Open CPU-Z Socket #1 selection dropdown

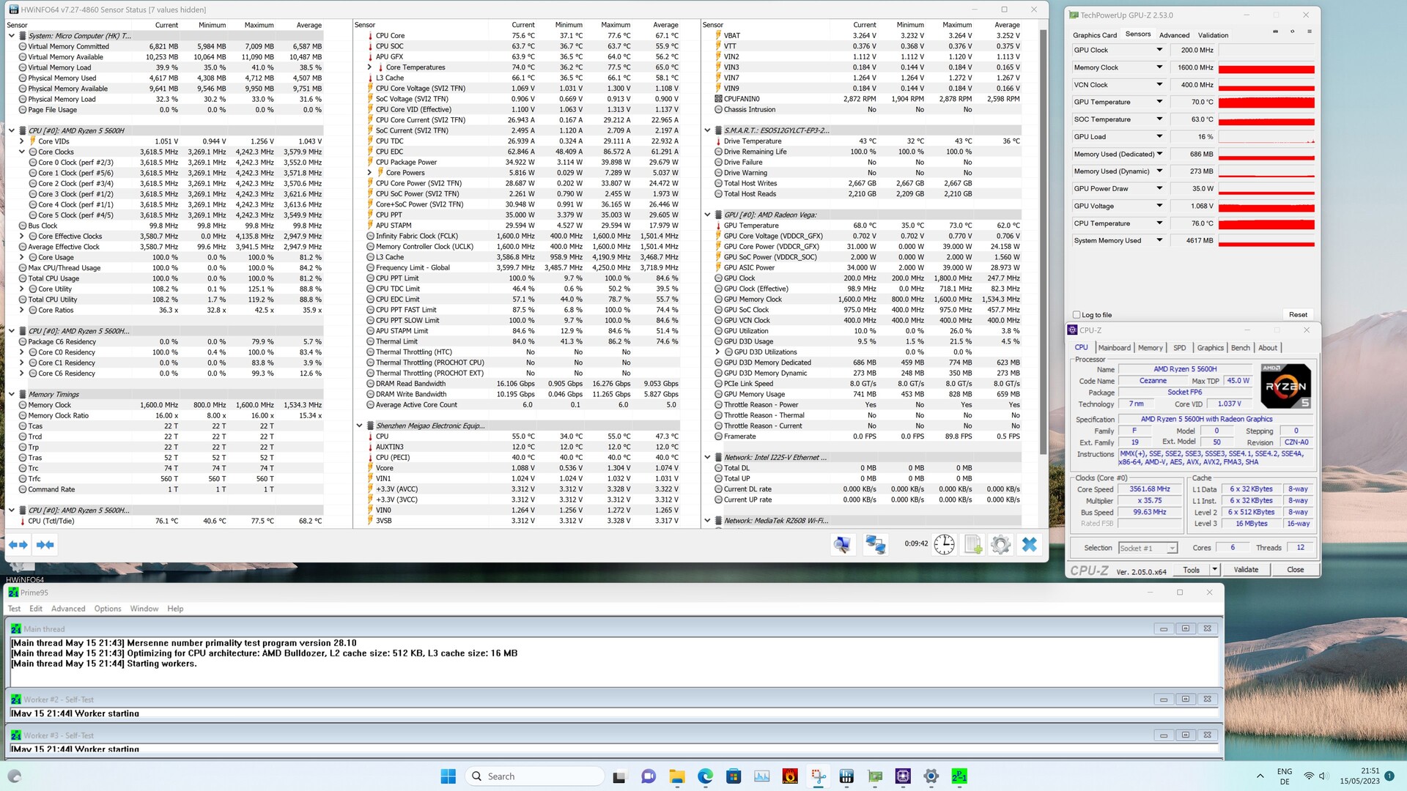tap(1148, 548)
